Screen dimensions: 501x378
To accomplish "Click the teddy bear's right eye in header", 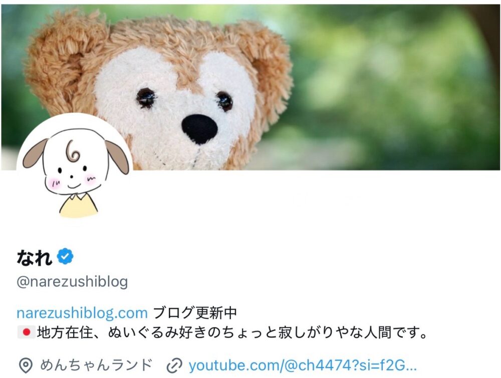I will tap(224, 102).
